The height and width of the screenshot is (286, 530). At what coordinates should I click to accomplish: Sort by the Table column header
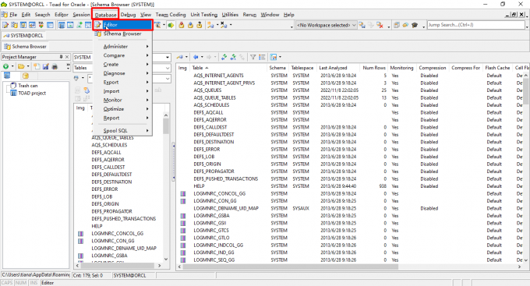pyautogui.click(x=228, y=68)
